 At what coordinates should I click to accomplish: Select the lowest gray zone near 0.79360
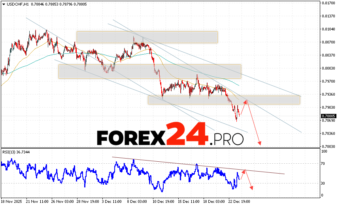coord(224,100)
